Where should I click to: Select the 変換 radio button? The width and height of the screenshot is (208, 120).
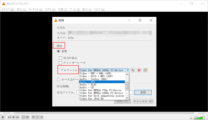pos(58,51)
